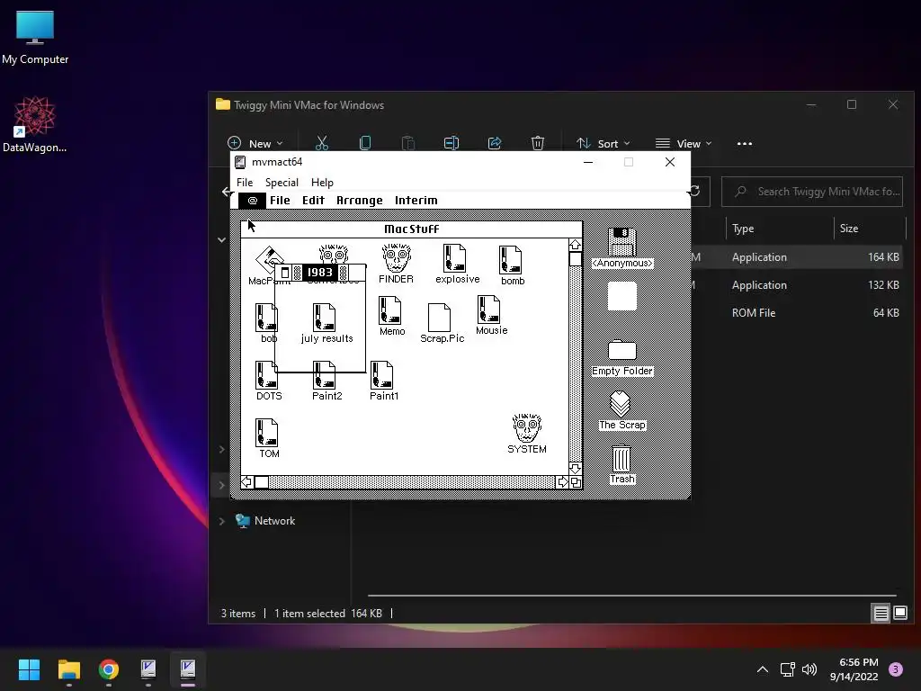Click the MacStuff scroll up arrow
The image size is (921, 691).
[x=575, y=245]
